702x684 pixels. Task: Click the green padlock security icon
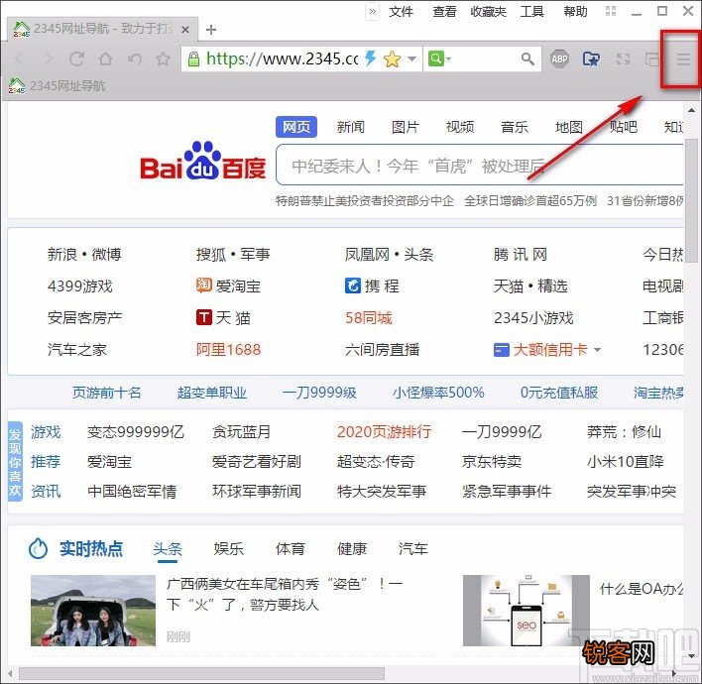[193, 58]
